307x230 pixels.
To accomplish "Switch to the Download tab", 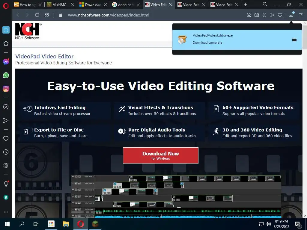I will pos(93,4).
